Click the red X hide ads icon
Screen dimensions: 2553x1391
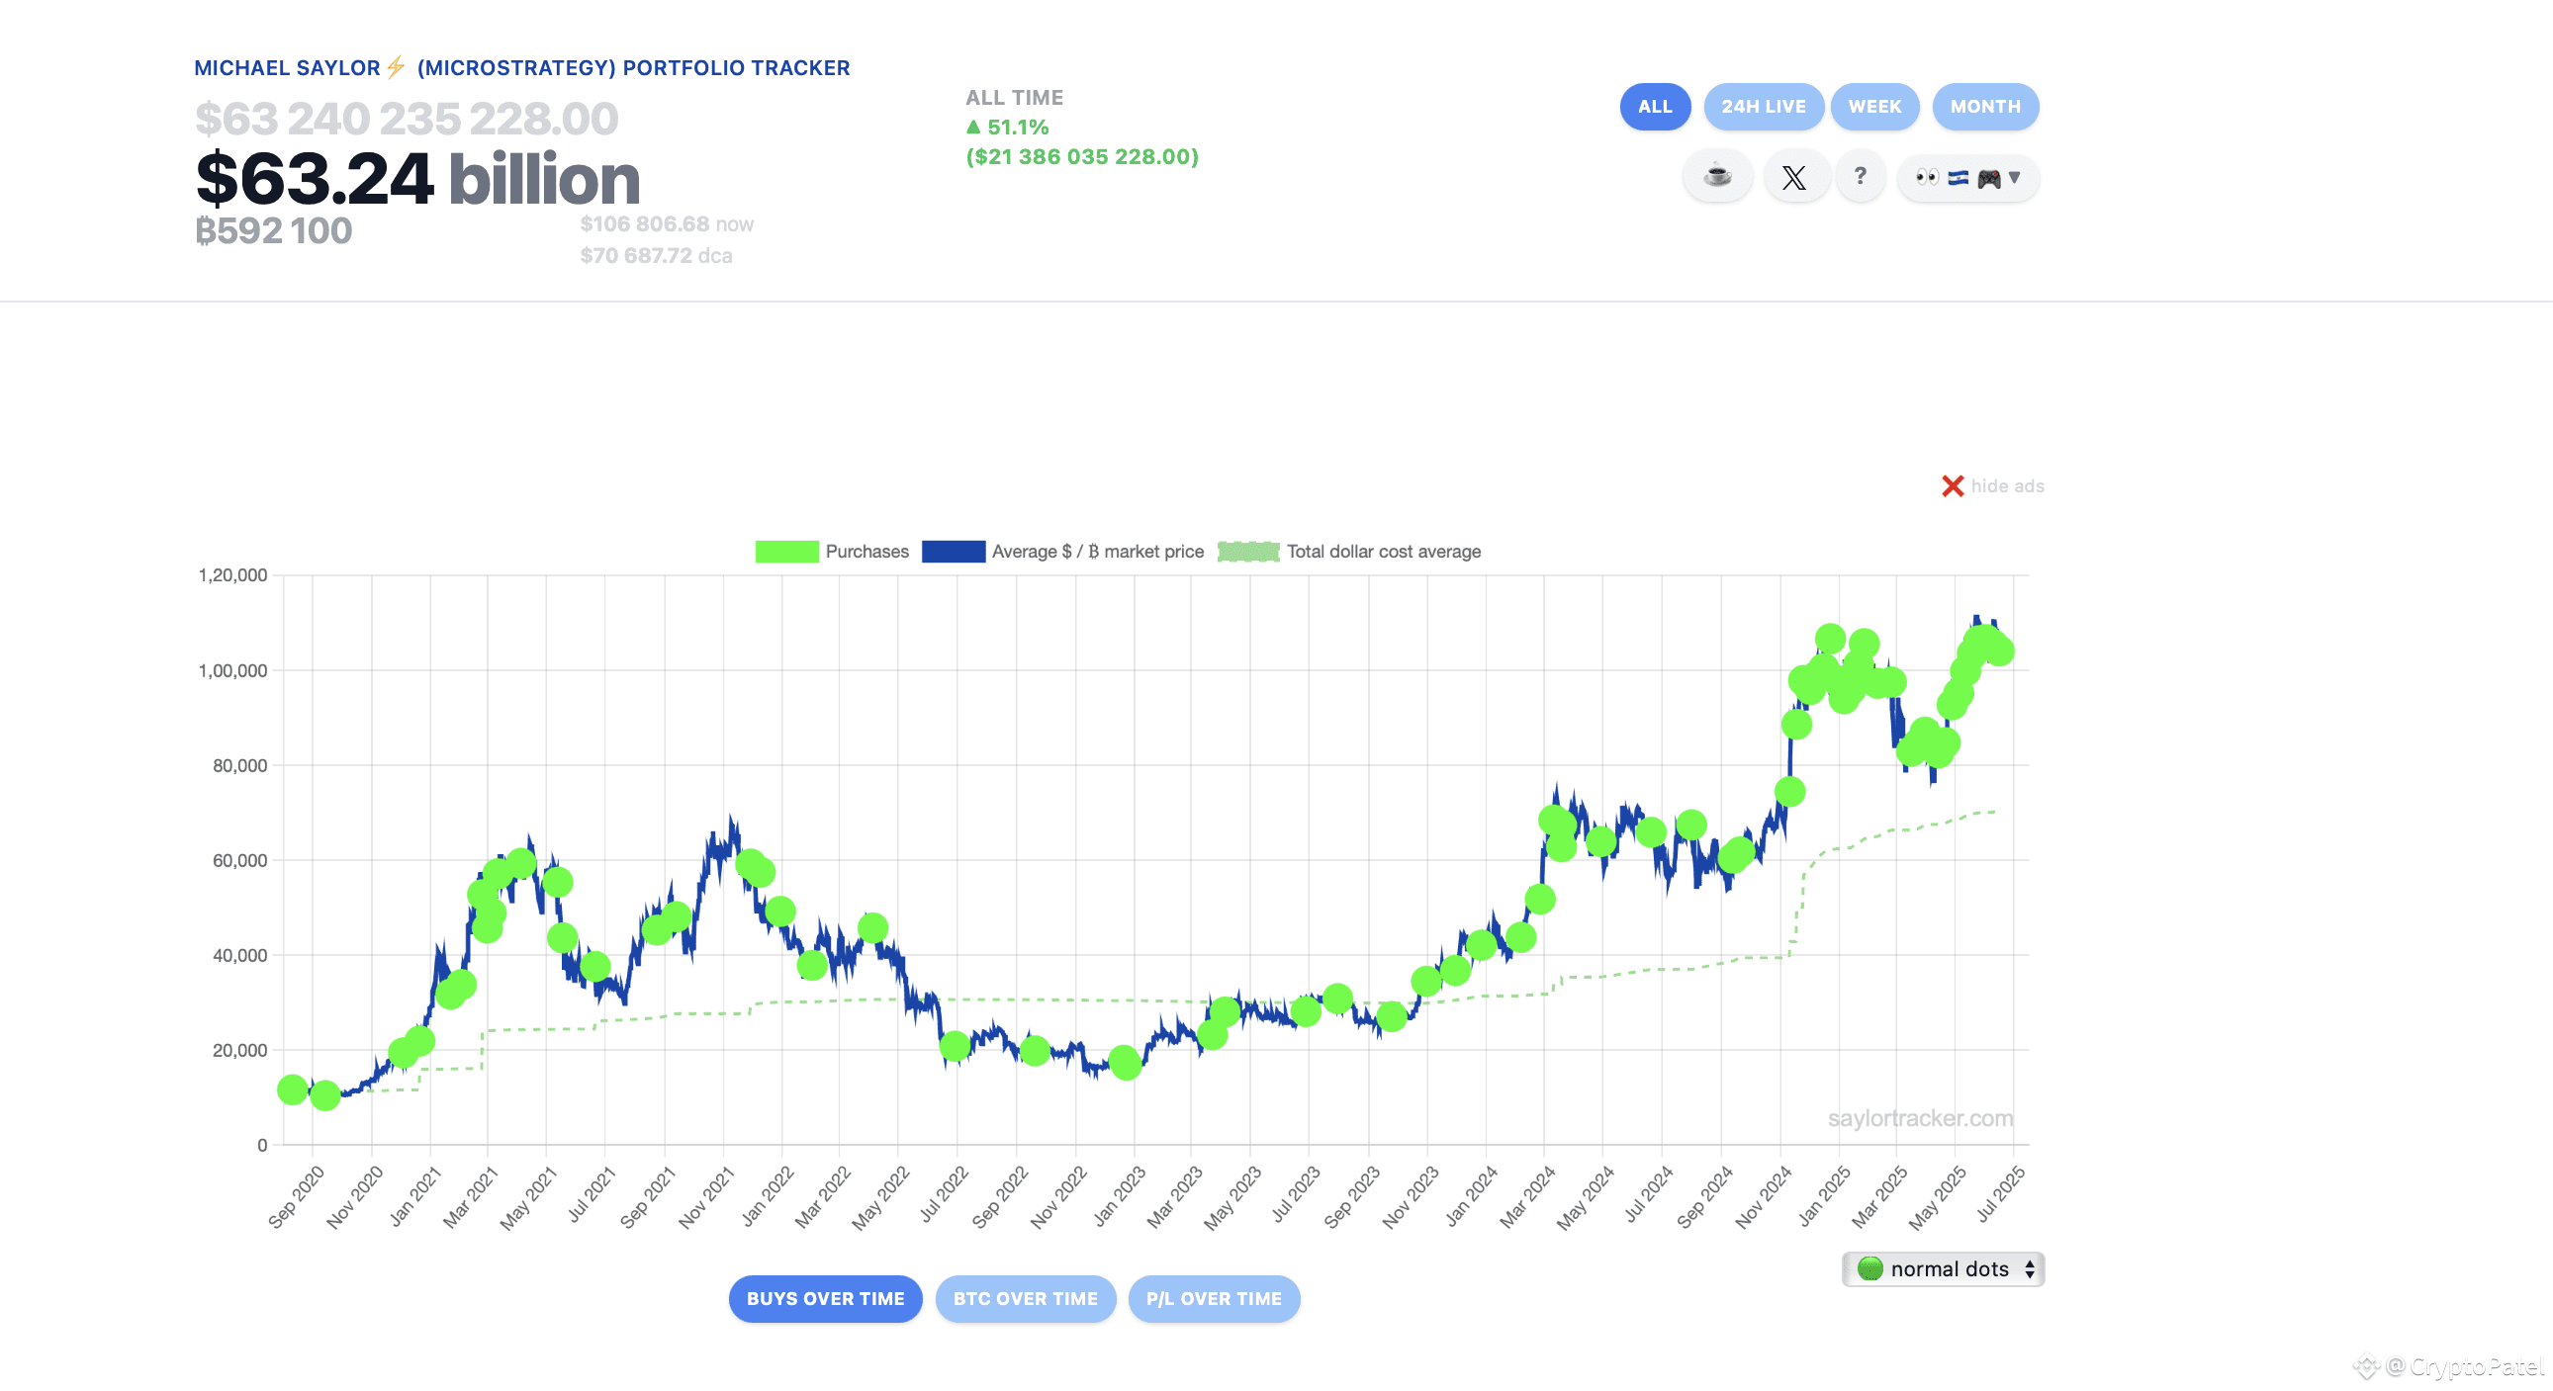pos(1953,486)
